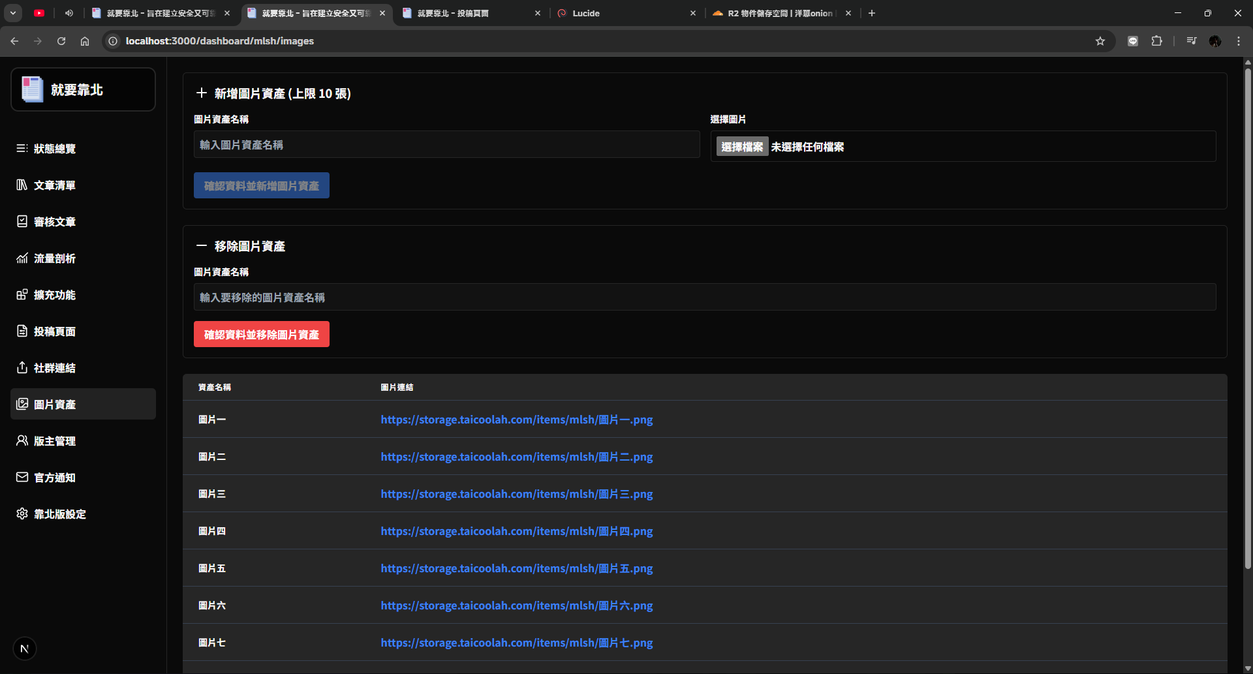1253x674 pixels.
Task: Click the extension icon left of puzzle icon
Action: (x=1133, y=41)
